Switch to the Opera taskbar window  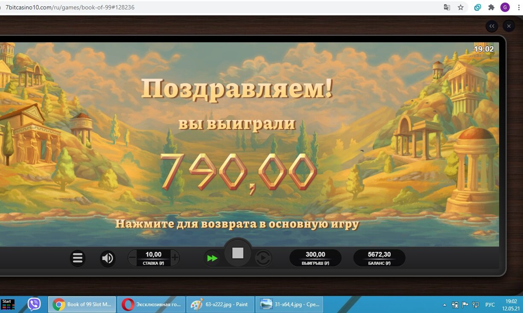click(151, 304)
